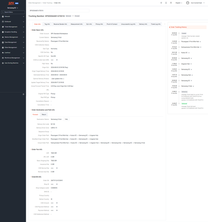Click the Ticket Management sidebar icon

[x=3, y=27]
